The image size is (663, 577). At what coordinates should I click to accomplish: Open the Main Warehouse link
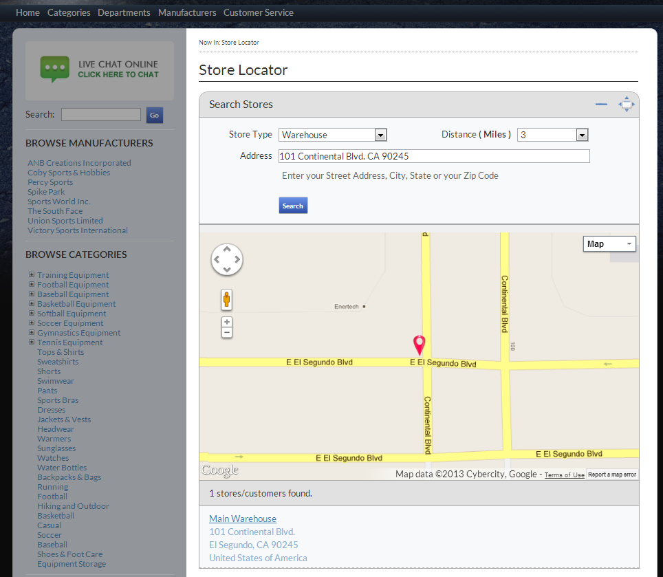tap(243, 519)
